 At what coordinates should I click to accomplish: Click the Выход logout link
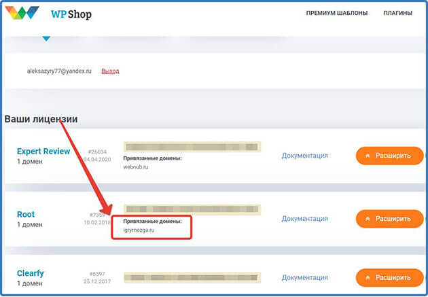click(x=110, y=71)
